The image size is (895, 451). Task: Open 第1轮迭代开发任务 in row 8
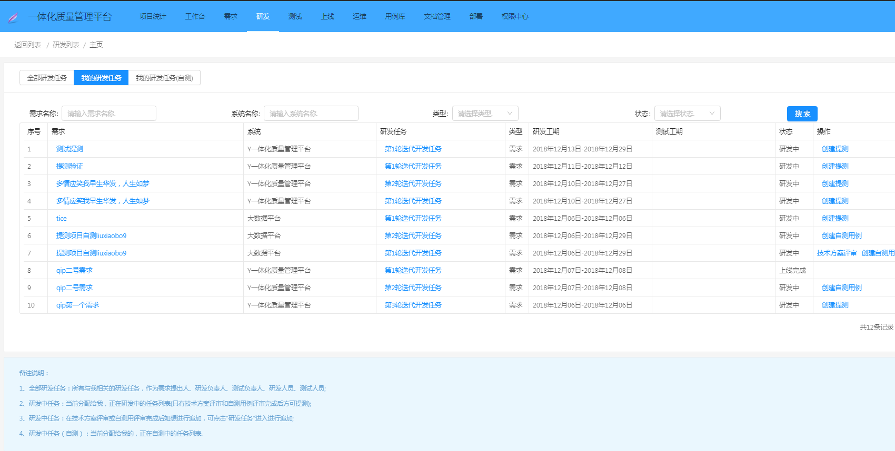(413, 270)
